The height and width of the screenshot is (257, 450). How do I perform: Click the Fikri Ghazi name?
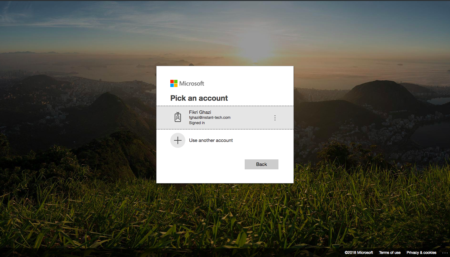pyautogui.click(x=200, y=112)
